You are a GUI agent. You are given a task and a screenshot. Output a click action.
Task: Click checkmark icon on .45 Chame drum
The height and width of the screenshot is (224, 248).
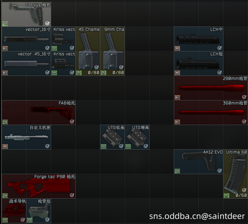click(x=96, y=67)
